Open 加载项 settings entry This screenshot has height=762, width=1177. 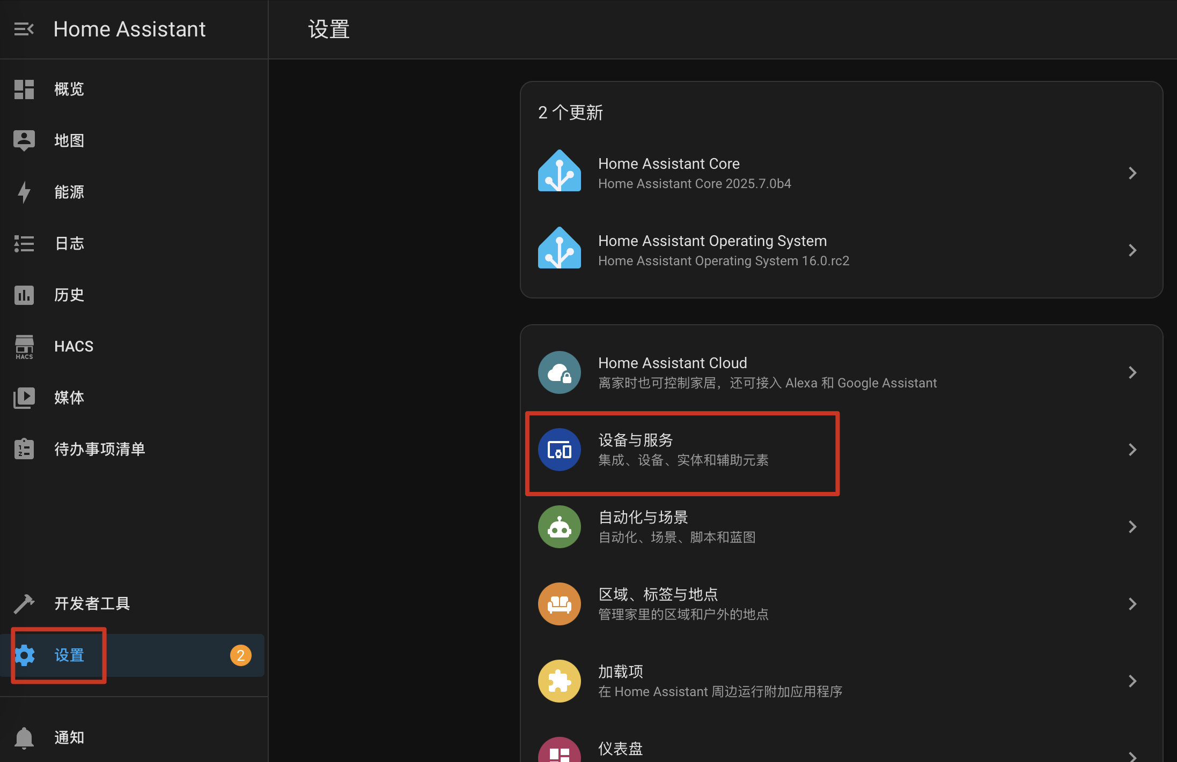coord(841,681)
